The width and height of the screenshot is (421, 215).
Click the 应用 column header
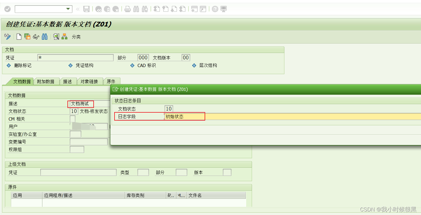pyautogui.click(x=27, y=195)
